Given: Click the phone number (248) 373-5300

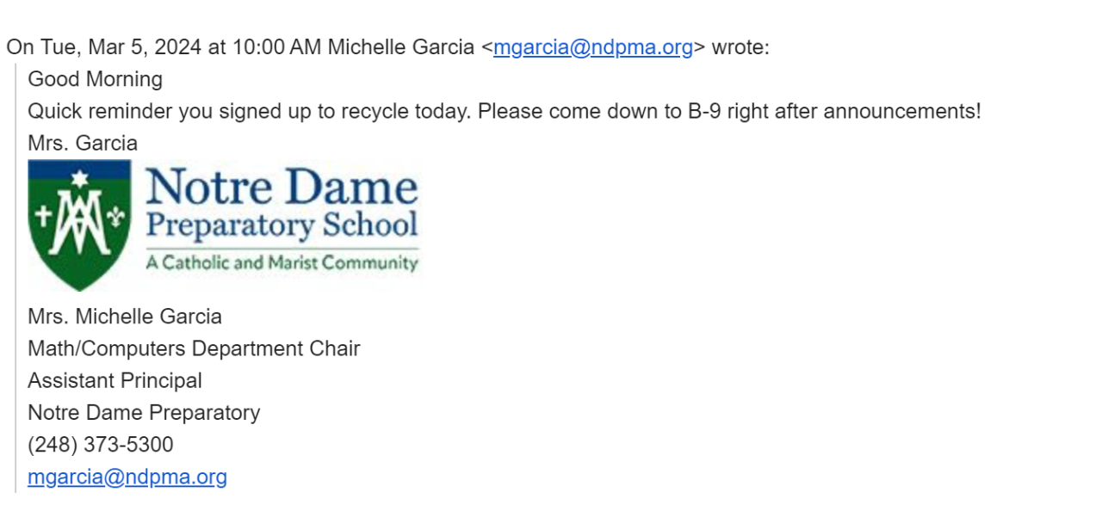Looking at the screenshot, I should click(x=101, y=445).
